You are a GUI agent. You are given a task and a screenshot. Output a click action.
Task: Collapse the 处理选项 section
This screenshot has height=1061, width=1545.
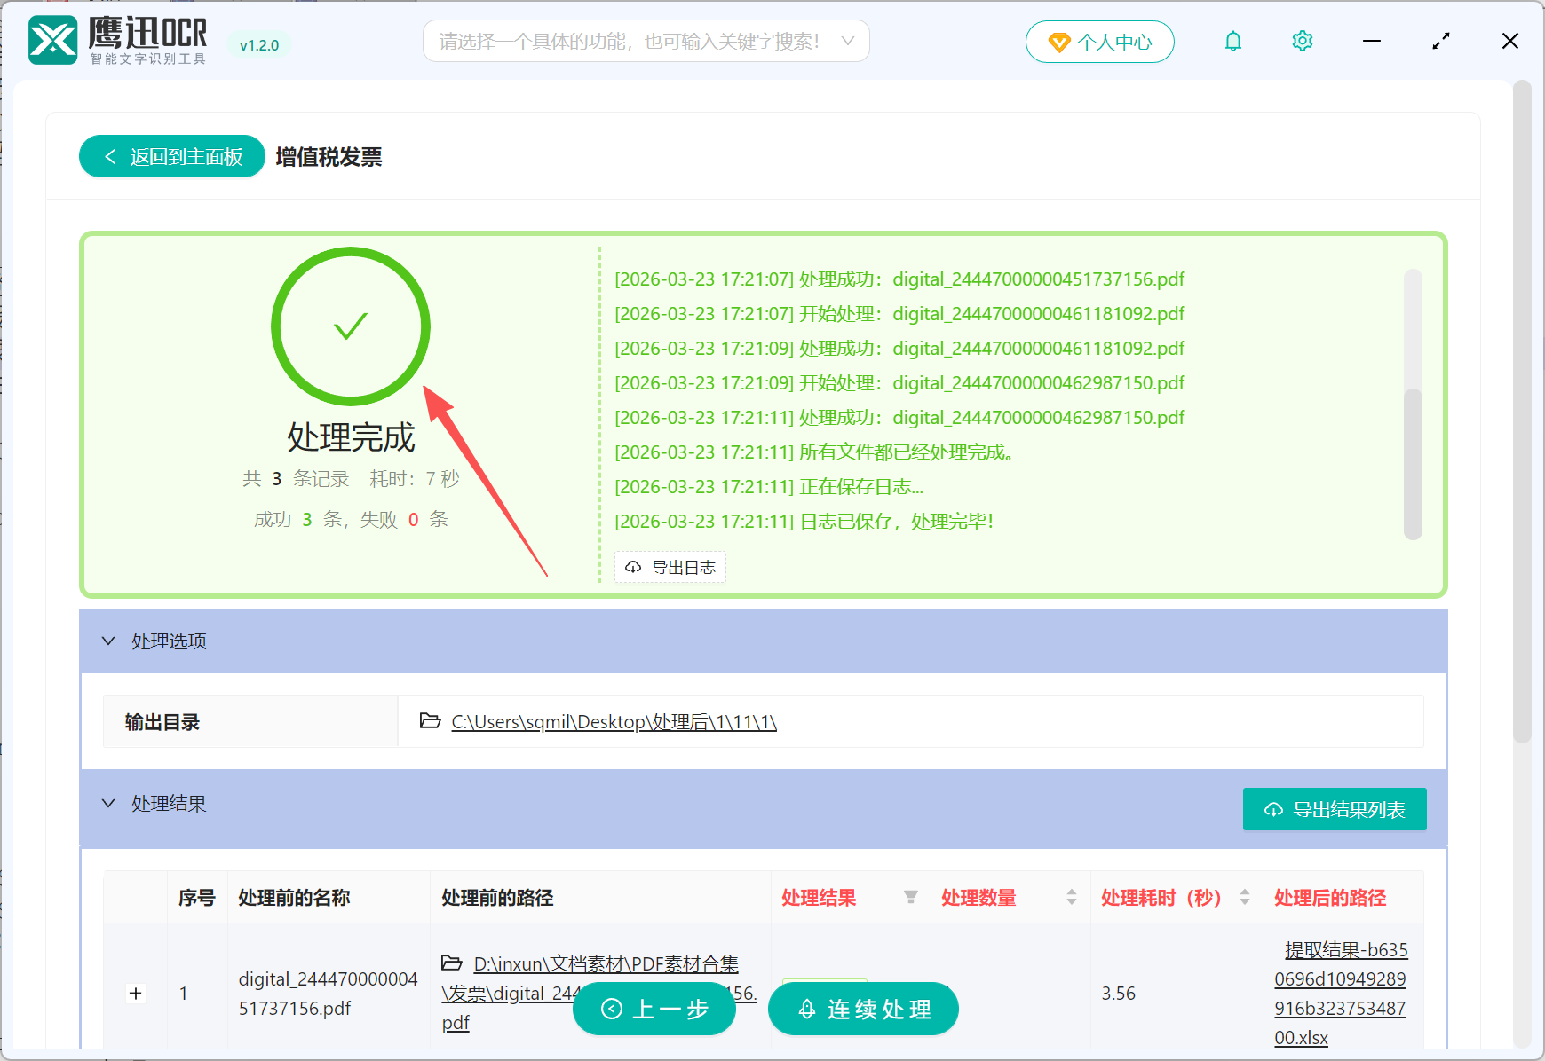108,641
